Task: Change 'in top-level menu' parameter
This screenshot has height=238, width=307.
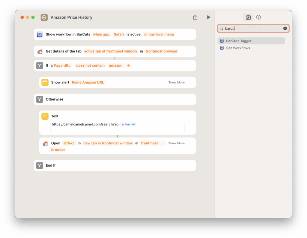Action: pyautogui.click(x=159, y=34)
